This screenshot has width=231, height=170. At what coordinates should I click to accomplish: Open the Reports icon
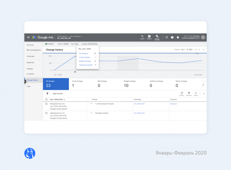pyautogui.click(x=149, y=37)
